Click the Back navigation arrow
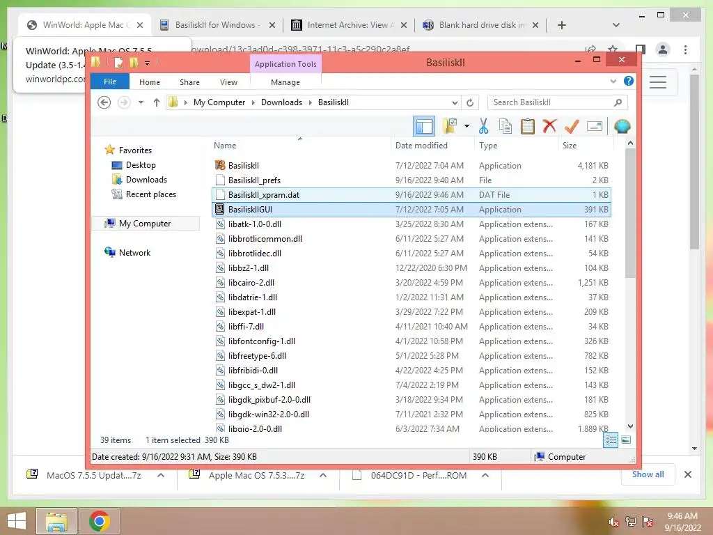Screen dimensions: 713x535 [104, 102]
